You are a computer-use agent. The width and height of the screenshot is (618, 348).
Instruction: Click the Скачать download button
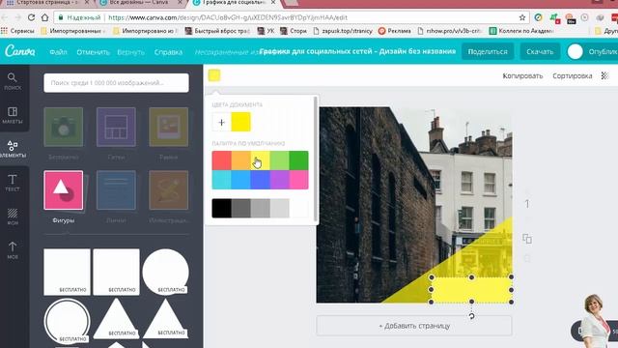click(x=540, y=51)
